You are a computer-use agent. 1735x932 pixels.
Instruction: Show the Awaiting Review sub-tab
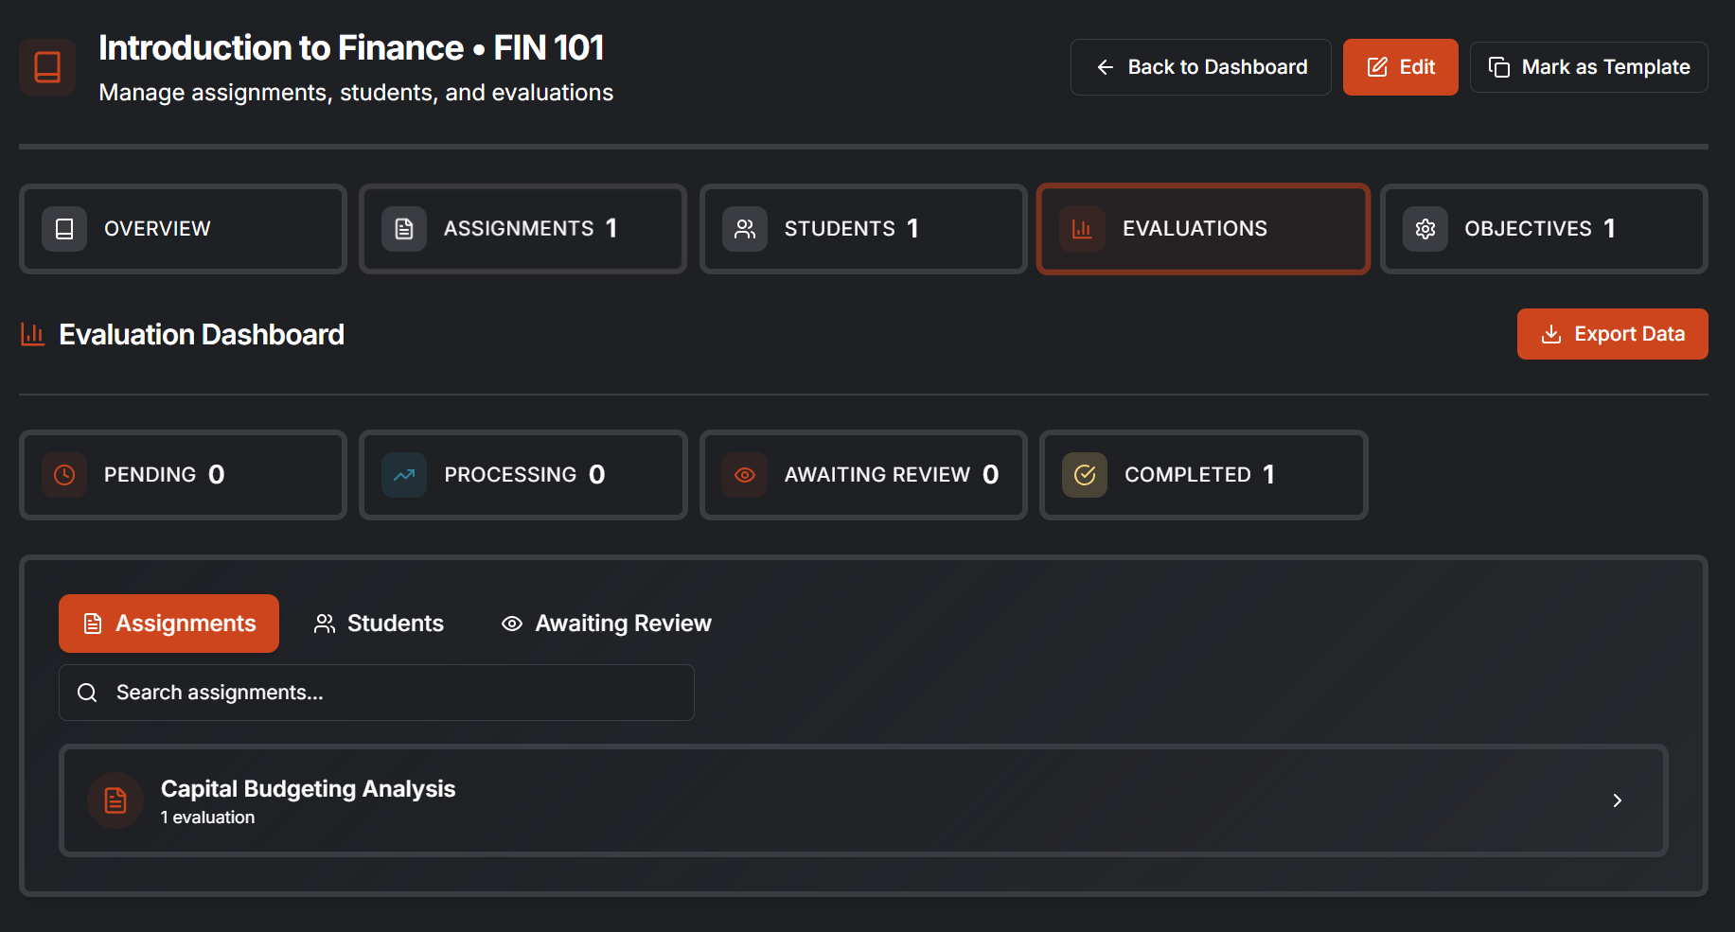click(606, 624)
